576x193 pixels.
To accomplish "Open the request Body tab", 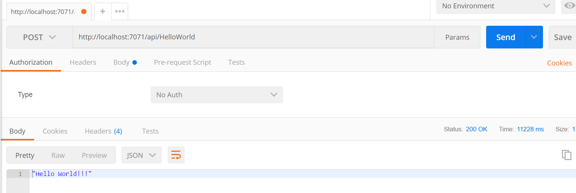I will [122, 62].
